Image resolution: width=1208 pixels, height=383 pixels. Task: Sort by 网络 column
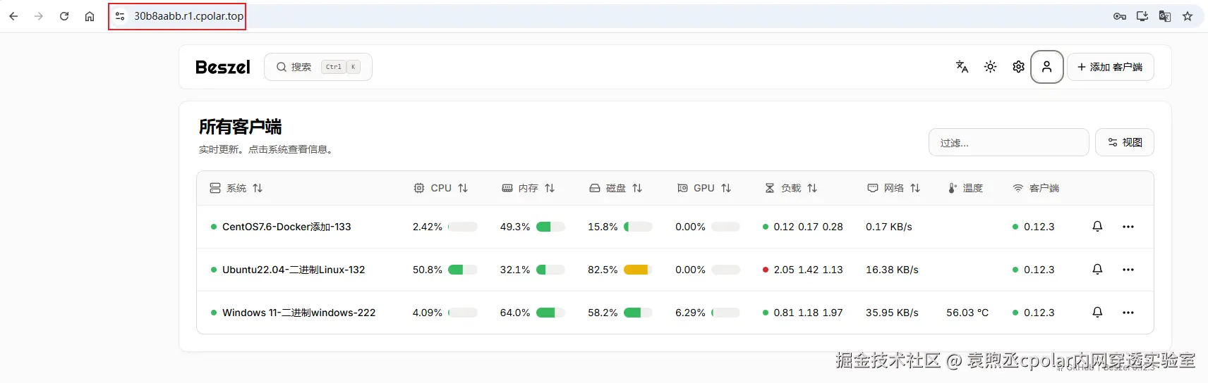(894, 188)
